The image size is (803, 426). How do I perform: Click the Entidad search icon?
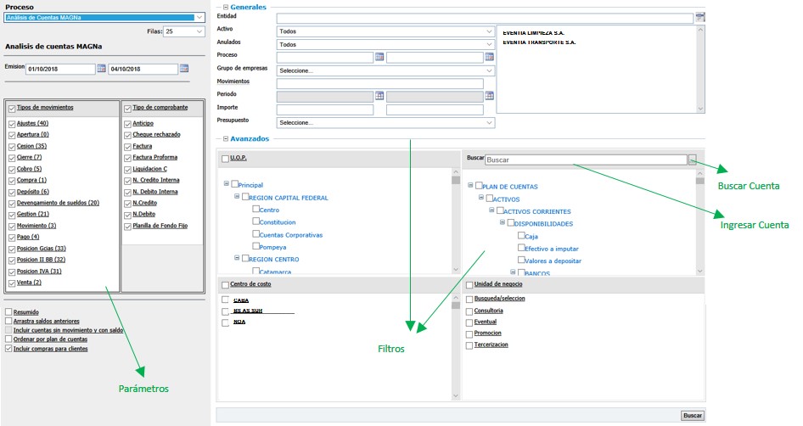point(700,17)
